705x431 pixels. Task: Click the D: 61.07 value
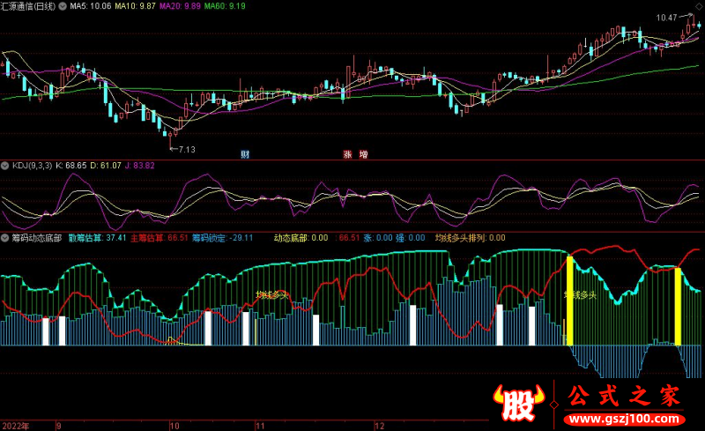(106, 166)
